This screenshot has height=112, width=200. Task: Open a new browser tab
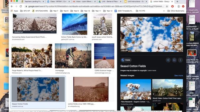177,2
